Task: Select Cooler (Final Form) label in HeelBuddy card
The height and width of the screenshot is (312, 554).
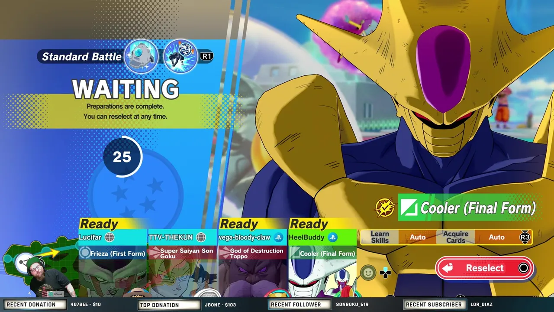Action: (x=327, y=253)
